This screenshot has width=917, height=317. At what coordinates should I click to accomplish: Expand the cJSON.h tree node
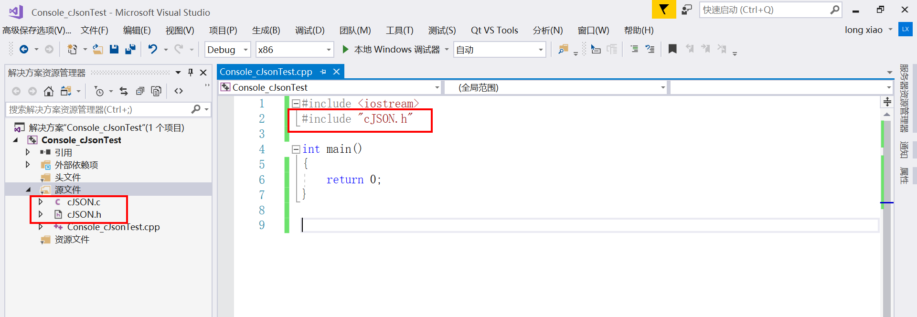[41, 214]
